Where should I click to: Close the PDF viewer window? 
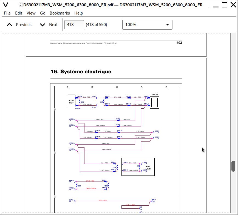click(233, 5)
